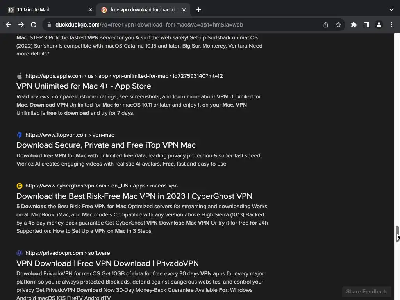Viewport: 400px width, 300px height.
Task: Open VPN Unlimited for Mac App Store result
Action: [x=84, y=86]
